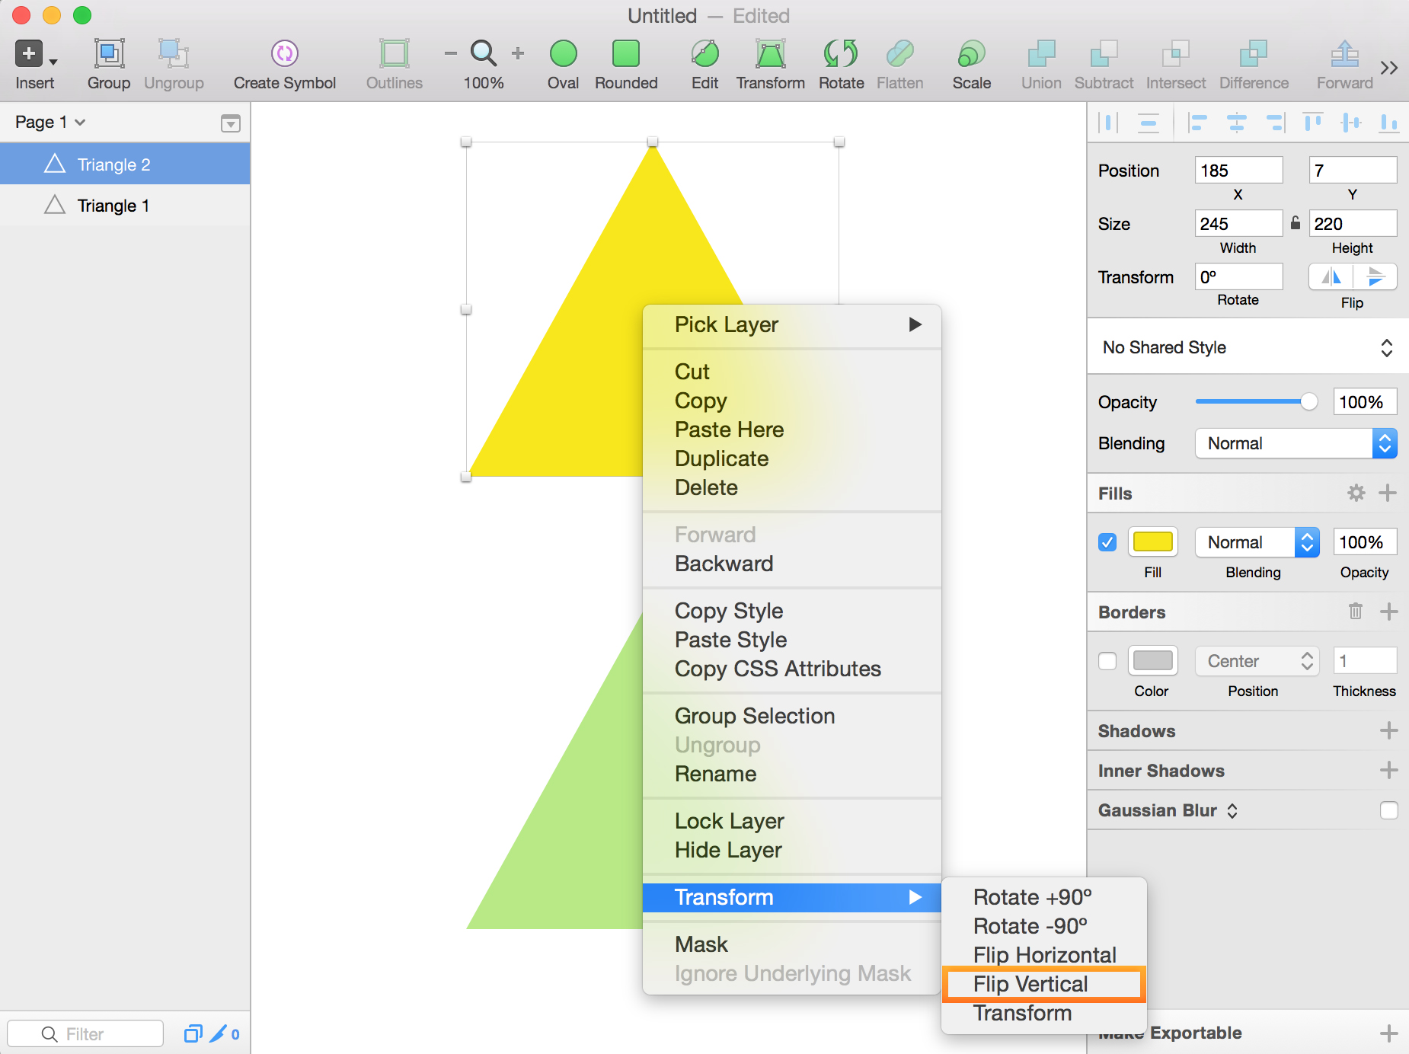
Task: Click the Create Symbol icon
Action: [x=284, y=53]
